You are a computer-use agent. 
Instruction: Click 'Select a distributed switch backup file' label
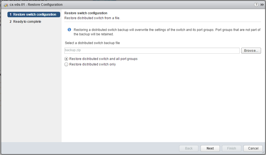coord(92,43)
